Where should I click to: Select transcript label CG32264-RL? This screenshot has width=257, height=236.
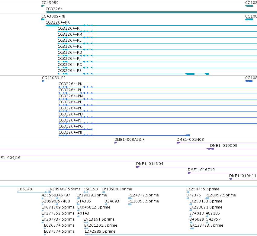(69, 40)
